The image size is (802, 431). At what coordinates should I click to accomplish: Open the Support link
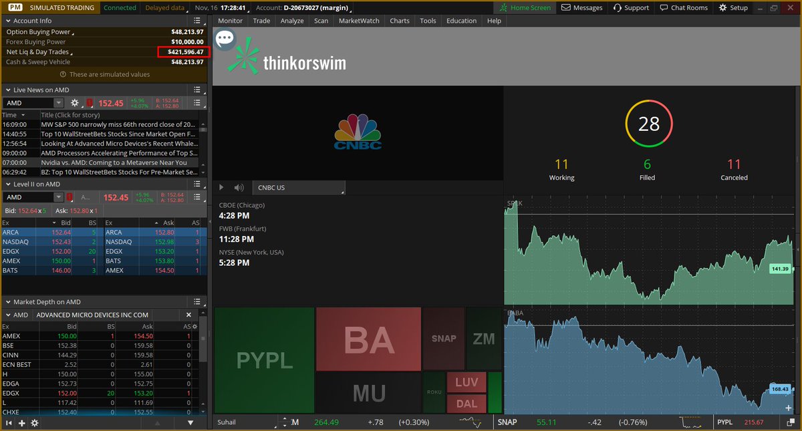click(630, 7)
